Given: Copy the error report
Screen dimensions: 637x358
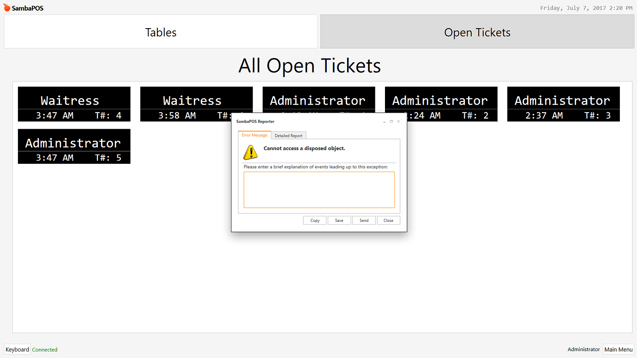Looking at the screenshot, I should 315,221.
